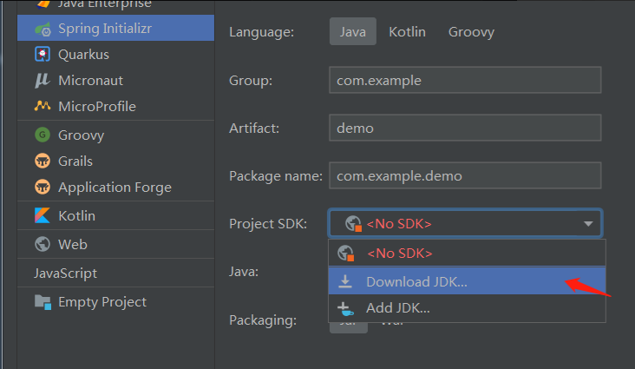Select the Spring Initializr generator icon

[x=43, y=29]
